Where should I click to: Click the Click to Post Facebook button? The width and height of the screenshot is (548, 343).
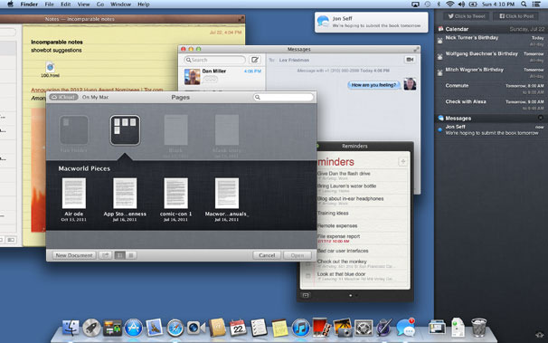tap(516, 16)
